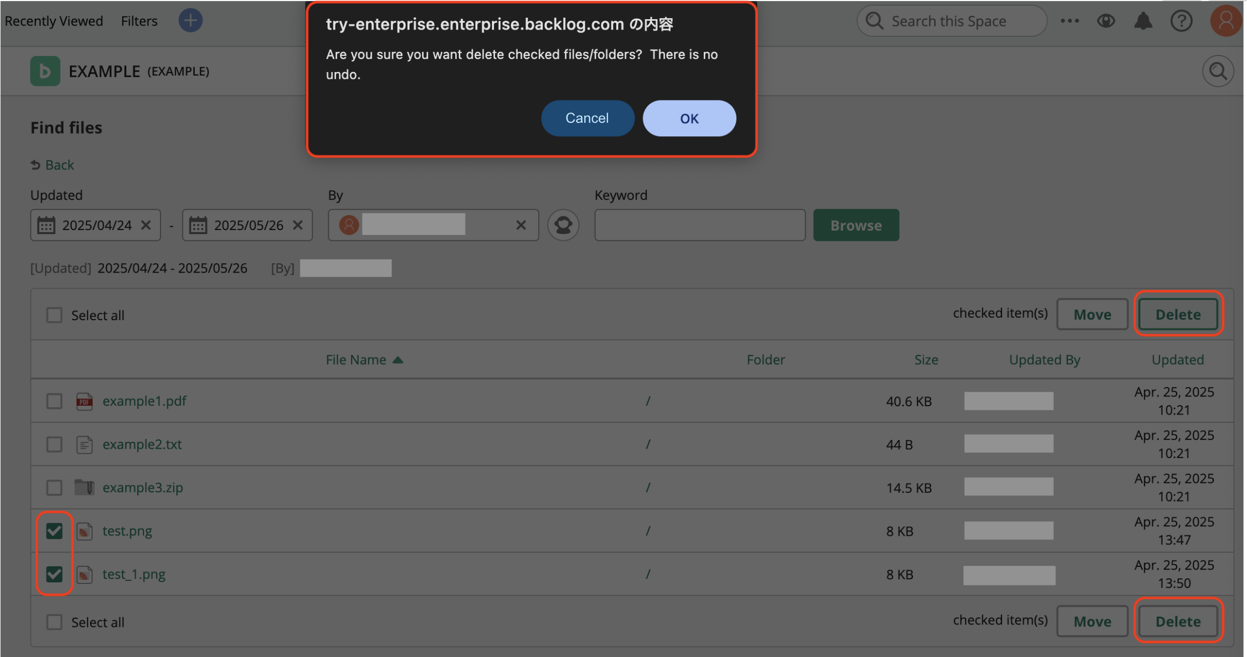Click the 44 B size cell
Image resolution: width=1247 pixels, height=657 pixels.
click(x=900, y=445)
